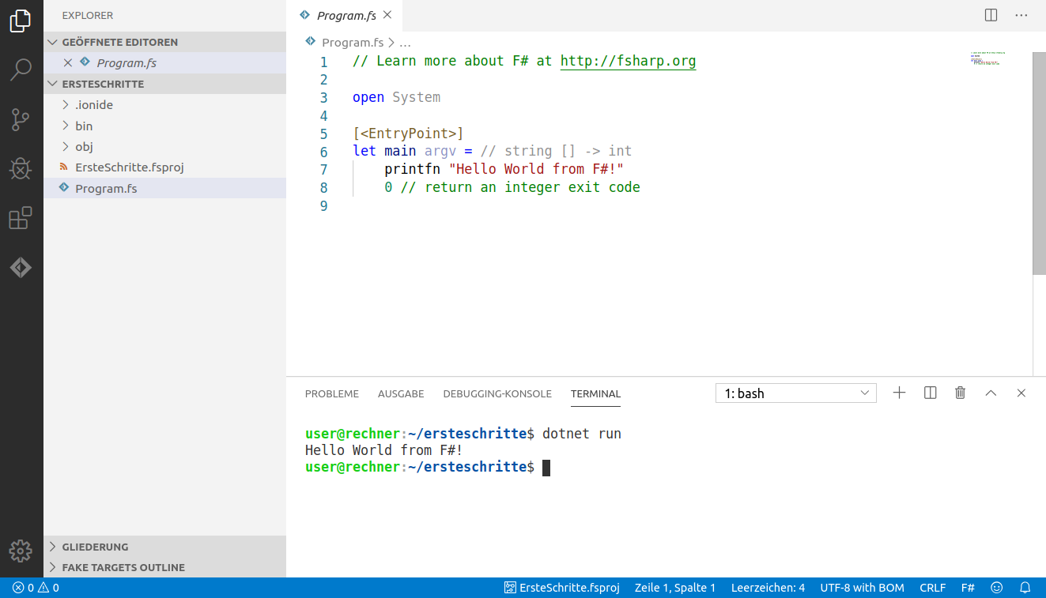Open the Explorer view in activity bar
1046x598 pixels.
tap(21, 21)
